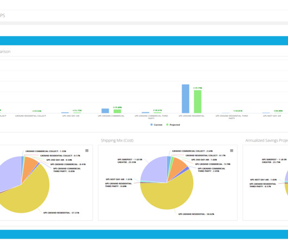The height and width of the screenshot is (240, 288).
Task: Click the UPS 2ND DAY AIR 1.66% label in Cost chart
Action: coord(204,160)
